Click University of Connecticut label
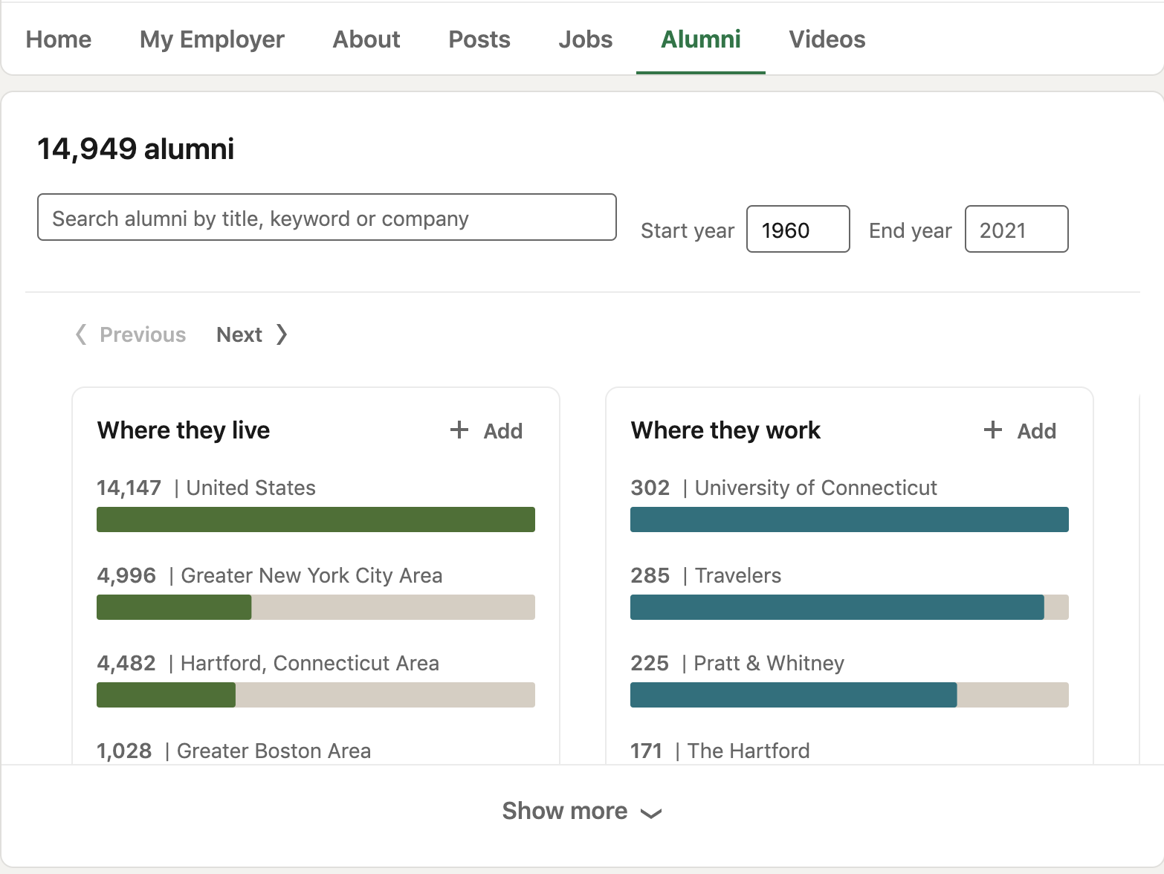The height and width of the screenshot is (874, 1164). point(815,488)
